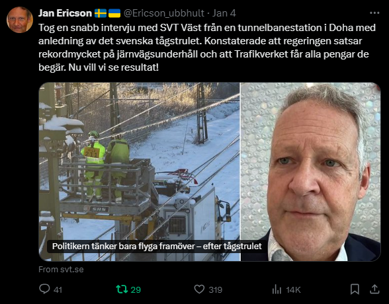This screenshot has height=304, width=389.
Task: Open the reply comment icon
Action: [x=45, y=289]
